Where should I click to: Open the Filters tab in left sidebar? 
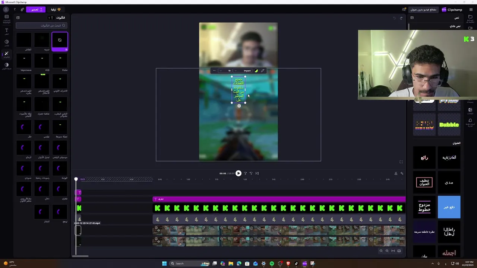(x=6, y=43)
